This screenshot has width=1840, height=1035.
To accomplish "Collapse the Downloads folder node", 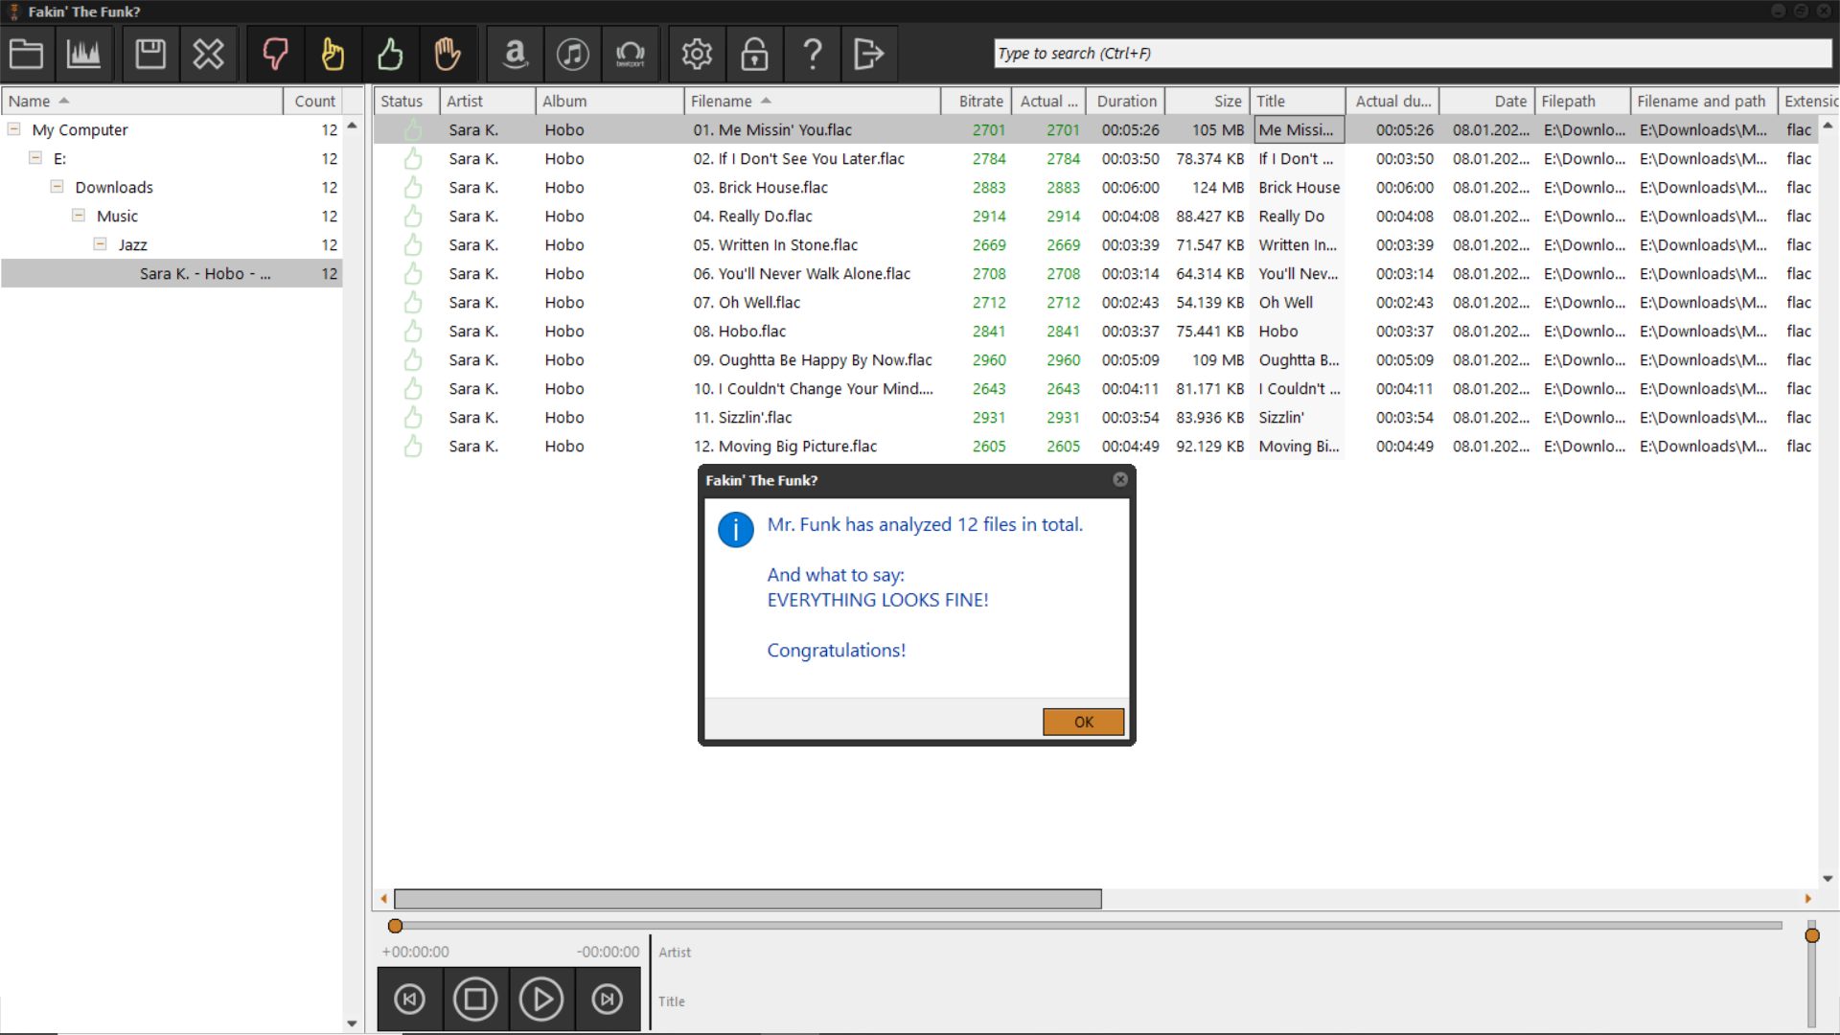I will 57,187.
